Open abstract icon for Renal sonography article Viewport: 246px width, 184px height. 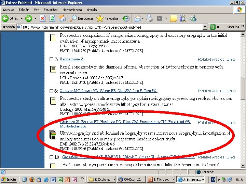tap(53, 69)
